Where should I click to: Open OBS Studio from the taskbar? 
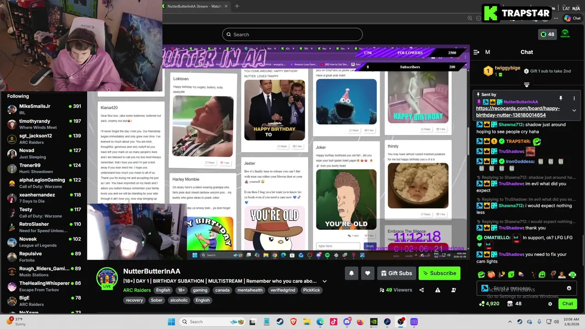pos(401,322)
